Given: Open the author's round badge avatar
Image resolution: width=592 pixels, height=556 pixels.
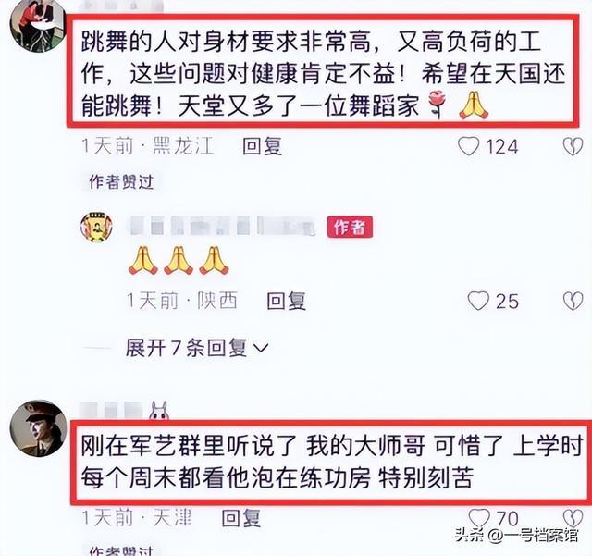Looking at the screenshot, I should 96,227.
